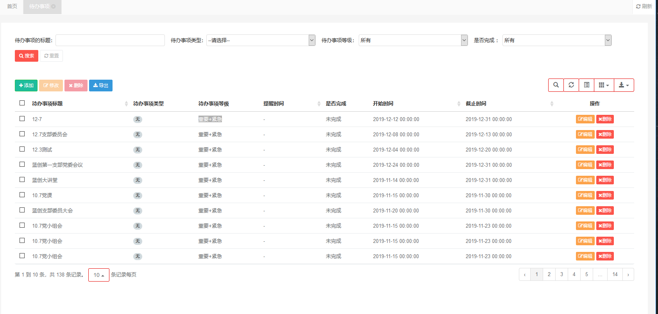Viewport: 658px width, 314px height.
Task: Open the 待办事项等级 dropdown
Action: pos(413,40)
